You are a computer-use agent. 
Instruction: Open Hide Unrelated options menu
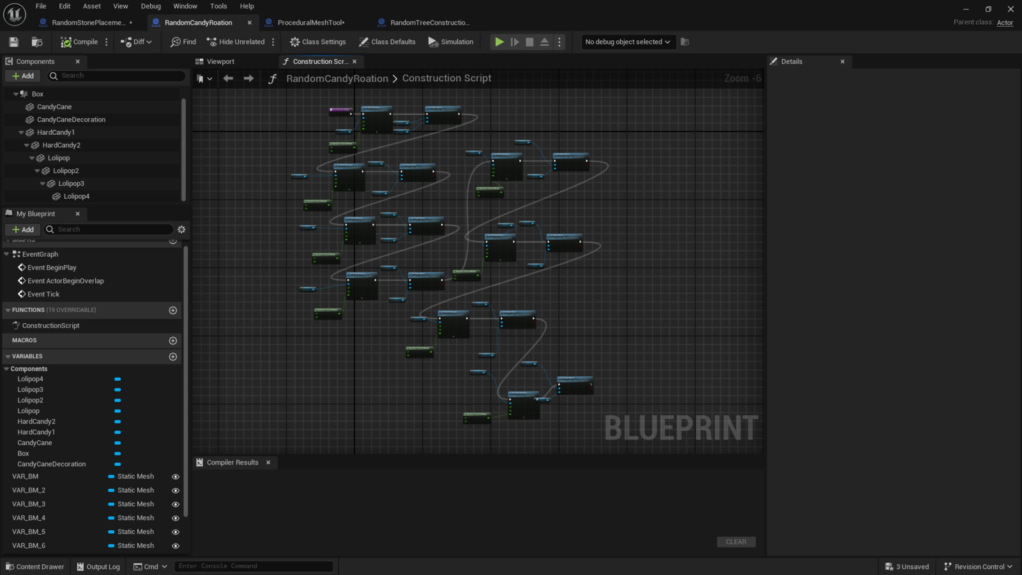coord(273,42)
